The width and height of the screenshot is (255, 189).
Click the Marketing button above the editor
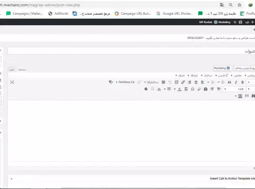tap(222, 68)
